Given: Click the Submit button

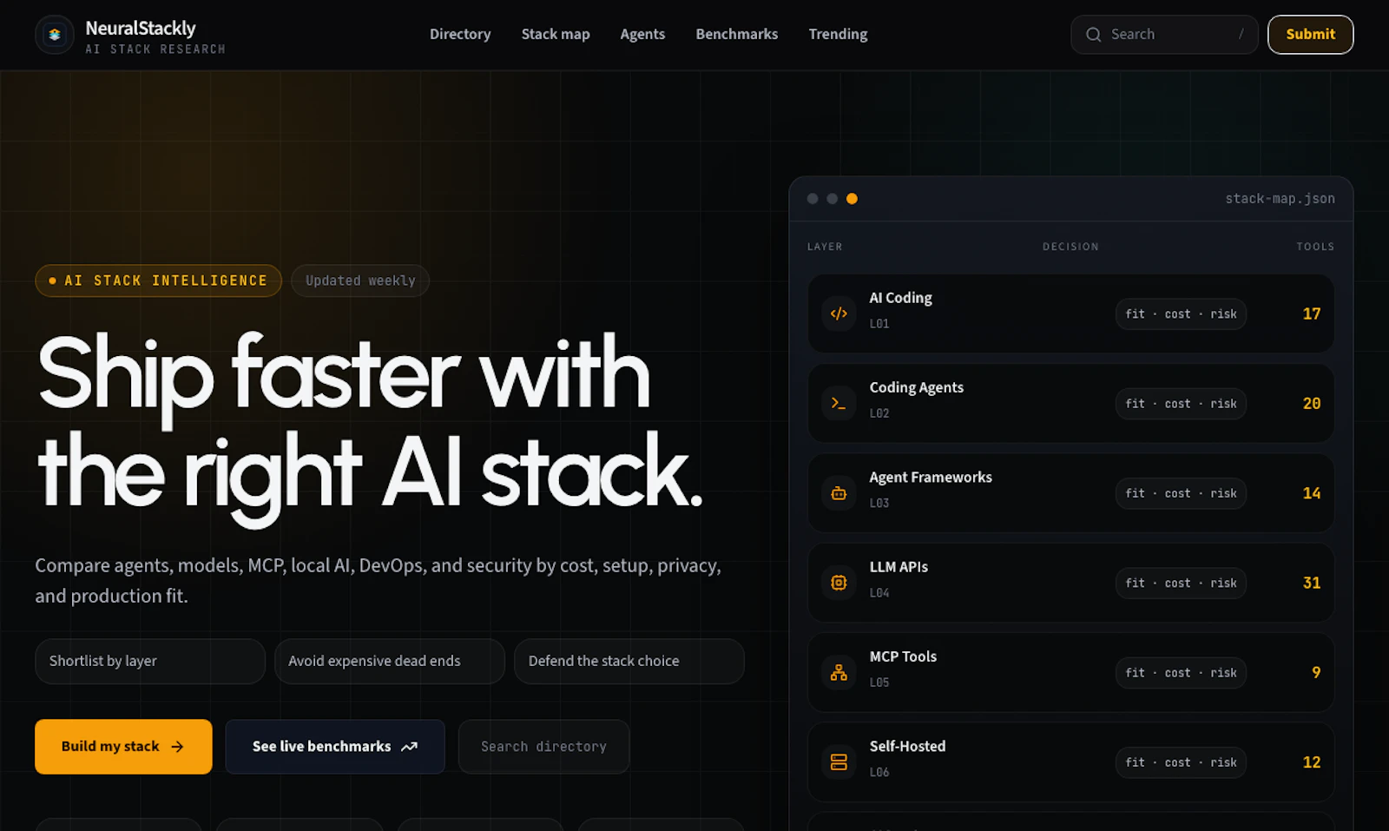Looking at the screenshot, I should point(1310,35).
